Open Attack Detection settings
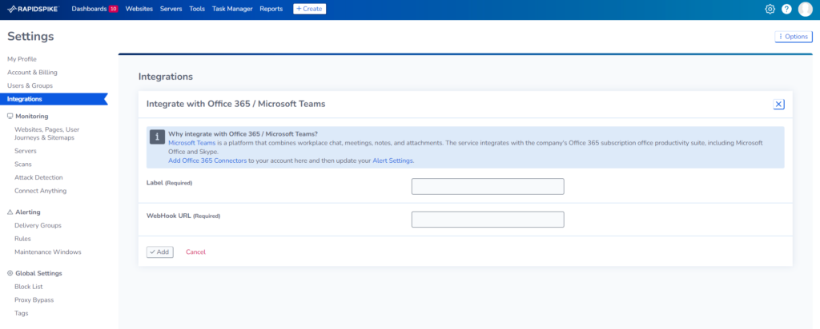Viewport: 820px width, 329px height. (38, 178)
